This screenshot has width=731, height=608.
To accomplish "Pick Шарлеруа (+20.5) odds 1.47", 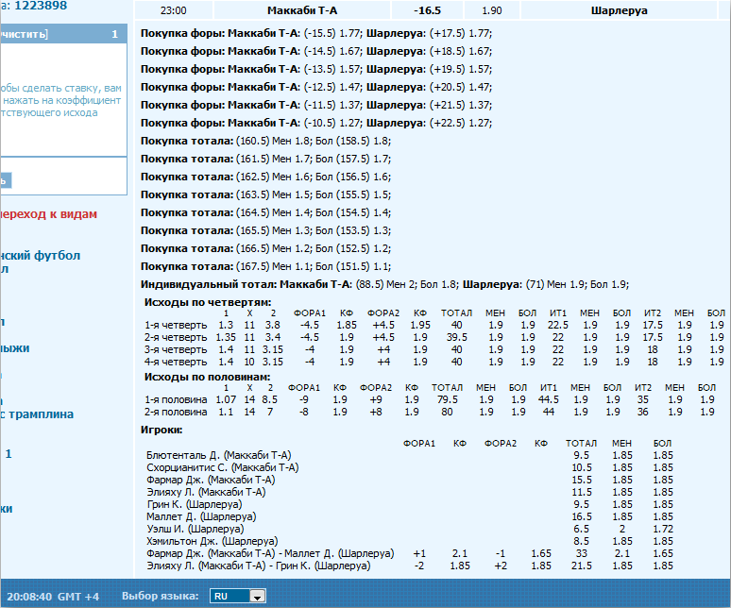I will pyautogui.click(x=480, y=87).
